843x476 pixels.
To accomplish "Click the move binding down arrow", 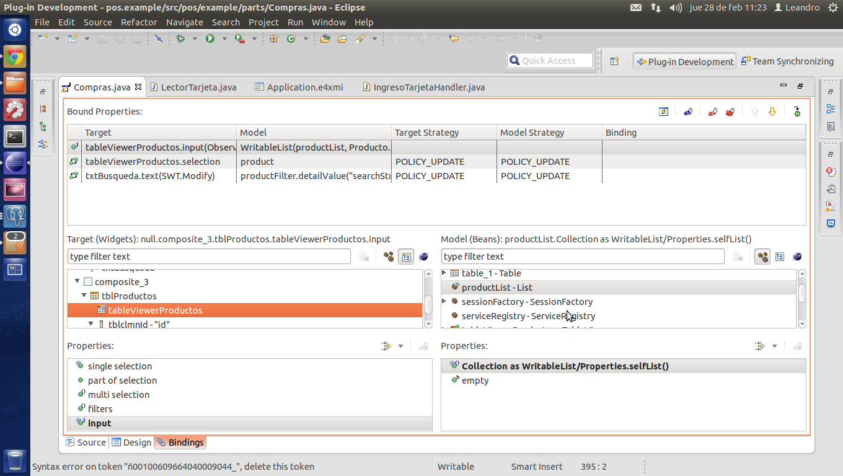I will (772, 112).
